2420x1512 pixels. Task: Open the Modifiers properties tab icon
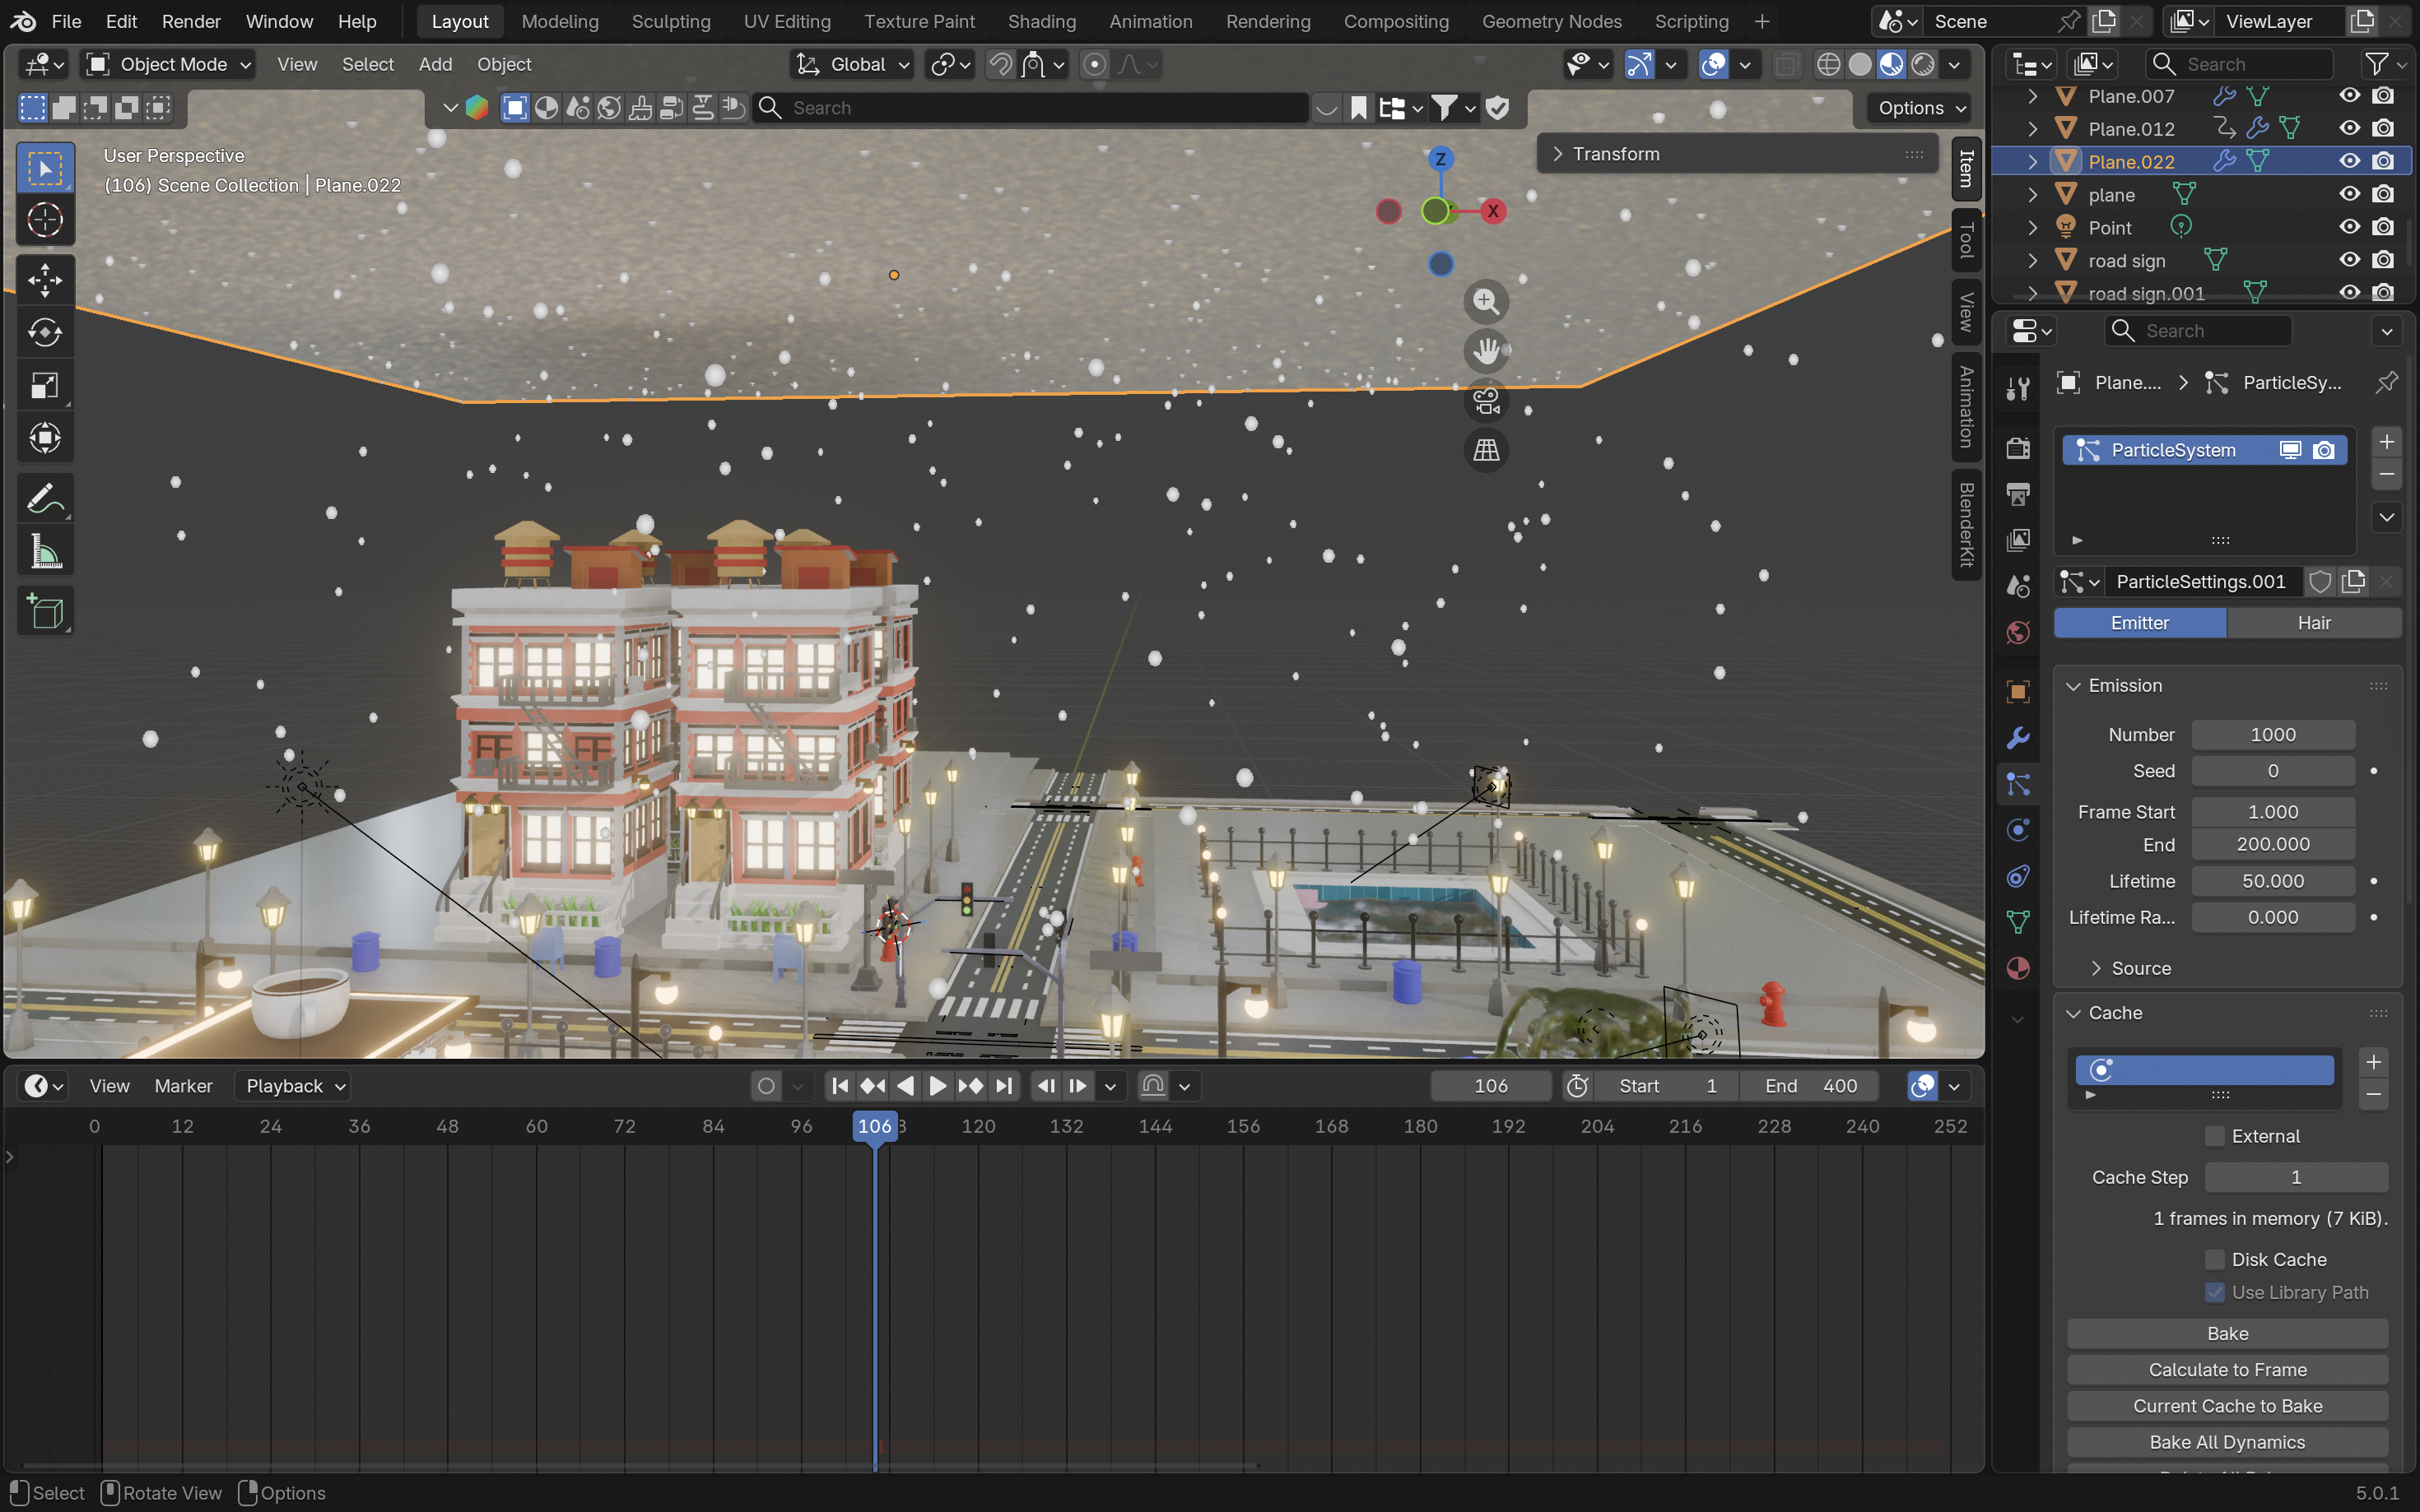(2017, 738)
